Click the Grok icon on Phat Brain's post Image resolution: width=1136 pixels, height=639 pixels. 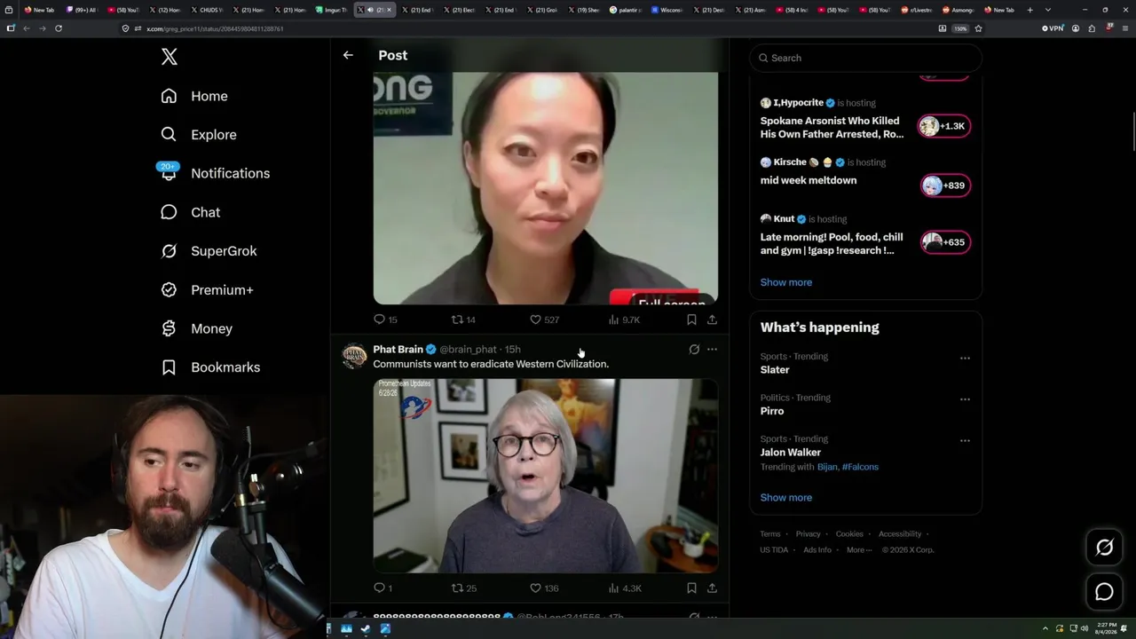(694, 350)
